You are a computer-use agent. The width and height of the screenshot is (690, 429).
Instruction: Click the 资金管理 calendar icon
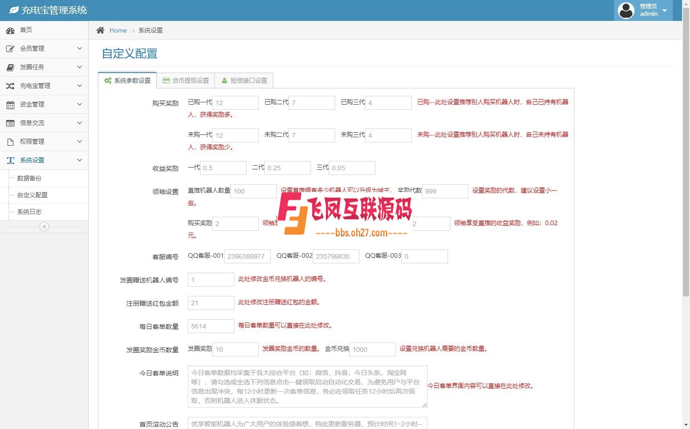pos(10,105)
